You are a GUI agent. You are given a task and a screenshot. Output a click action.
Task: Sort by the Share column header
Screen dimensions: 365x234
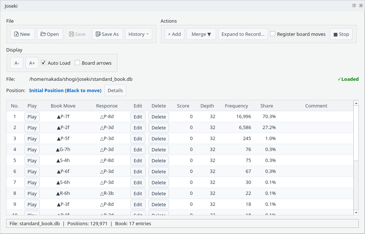pyautogui.click(x=266, y=106)
